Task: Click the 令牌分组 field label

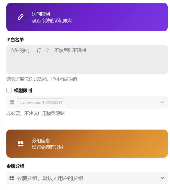Action: [15, 166]
